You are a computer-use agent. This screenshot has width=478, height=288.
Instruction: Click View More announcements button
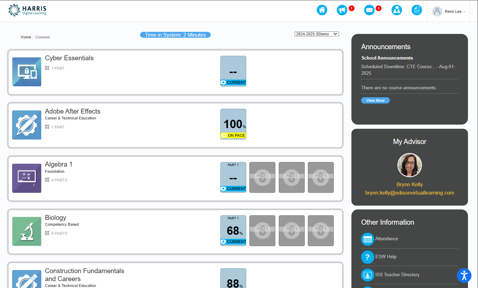[375, 100]
